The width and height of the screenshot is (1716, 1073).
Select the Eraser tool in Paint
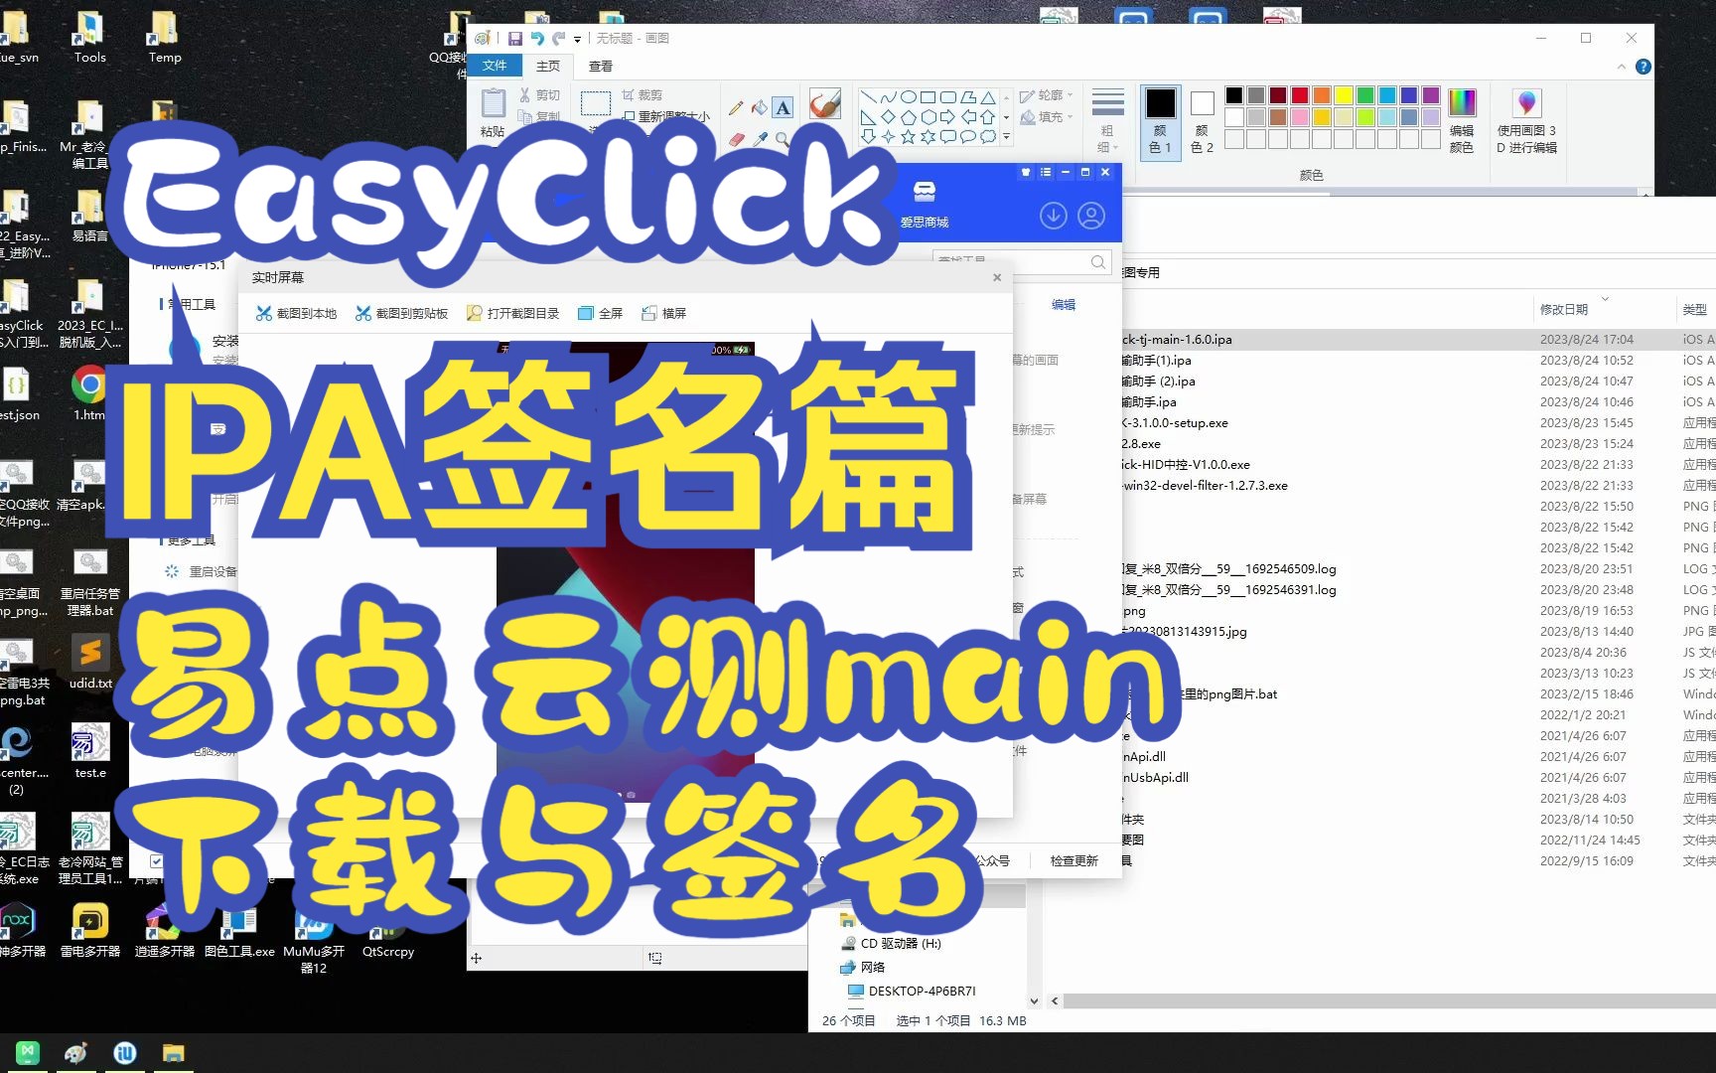click(736, 140)
